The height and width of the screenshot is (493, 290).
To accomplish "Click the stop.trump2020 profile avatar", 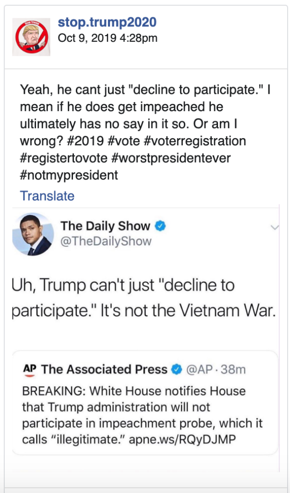I will tap(32, 37).
